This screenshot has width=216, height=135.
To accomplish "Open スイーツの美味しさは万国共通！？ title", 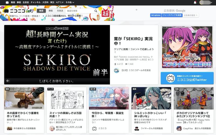I will click(x=66, y=115).
